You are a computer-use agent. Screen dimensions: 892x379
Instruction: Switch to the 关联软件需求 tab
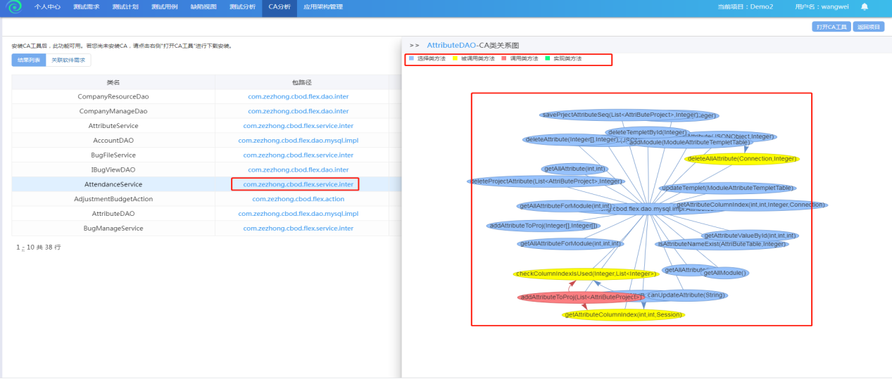click(67, 60)
